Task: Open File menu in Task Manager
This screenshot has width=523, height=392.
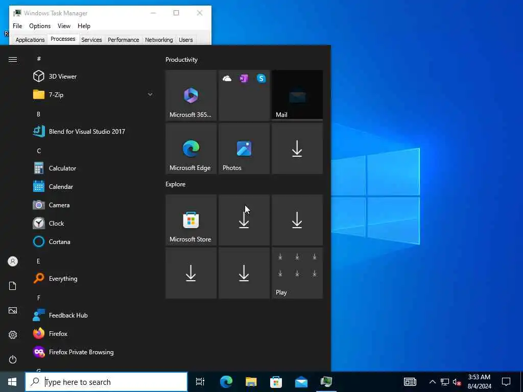Action: coord(17,26)
